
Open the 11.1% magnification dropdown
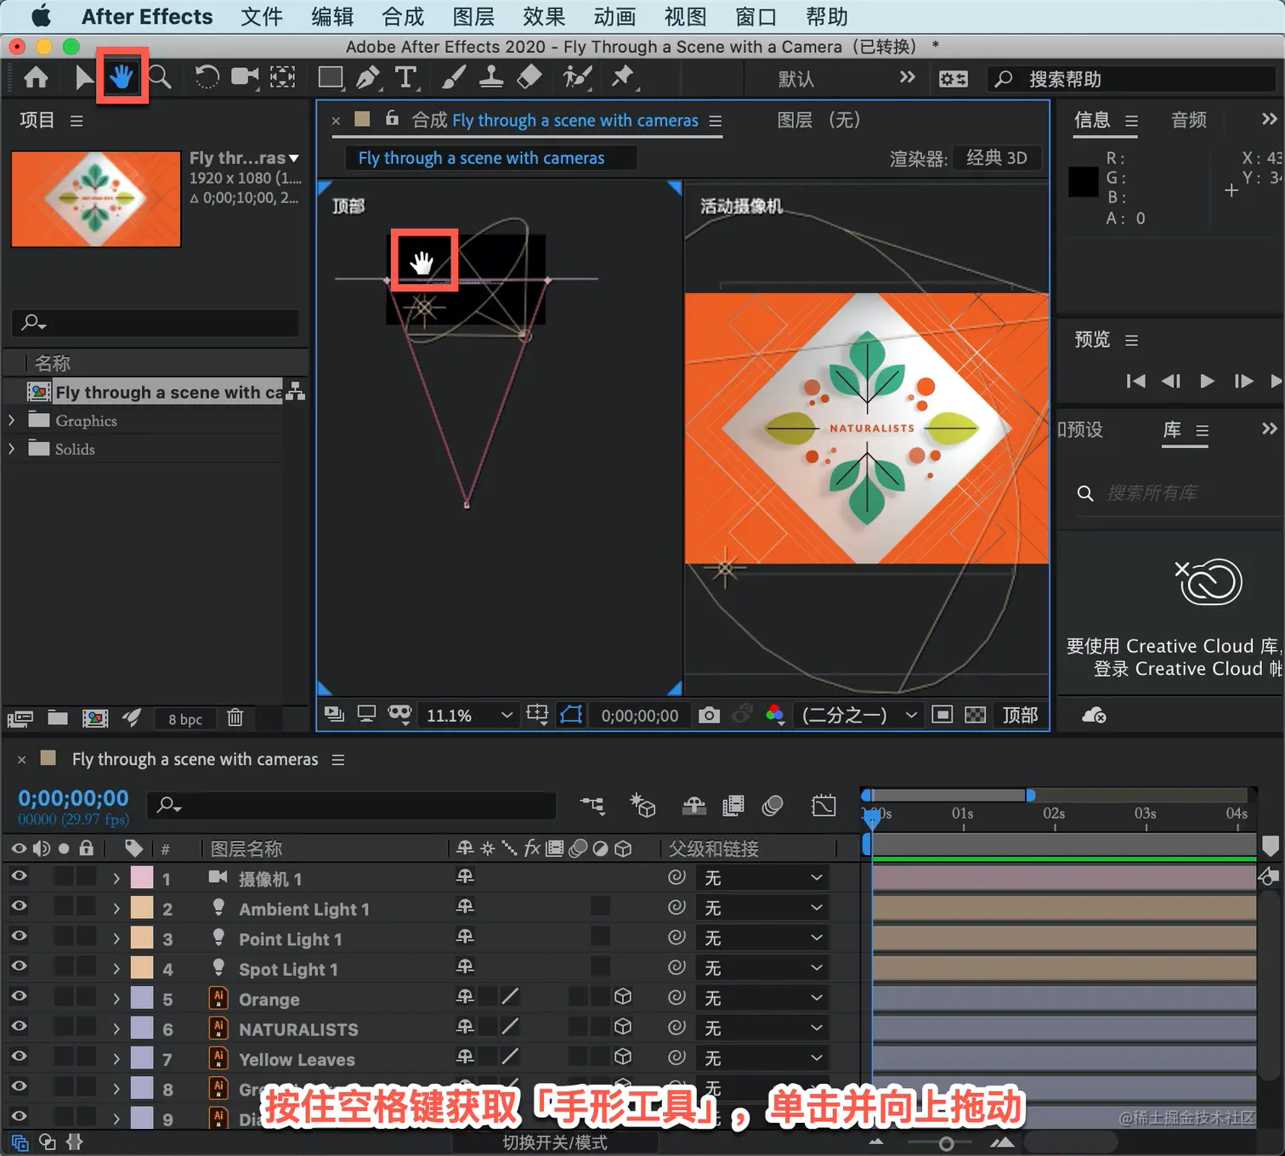470,716
